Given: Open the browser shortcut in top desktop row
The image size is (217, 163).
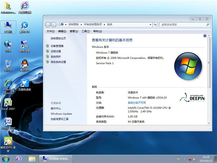Looking at the screenshot, I should click(25, 7).
